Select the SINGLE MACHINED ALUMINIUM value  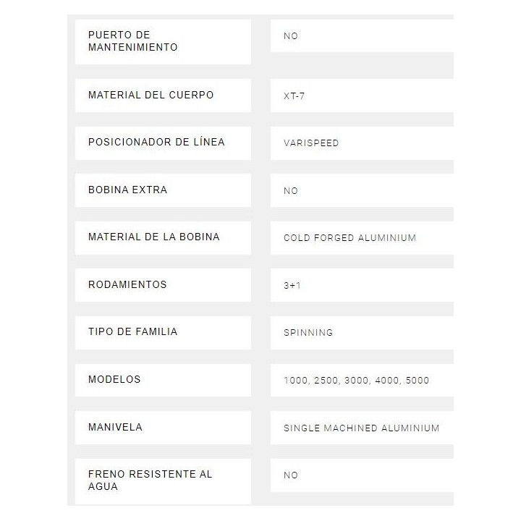[x=361, y=428]
